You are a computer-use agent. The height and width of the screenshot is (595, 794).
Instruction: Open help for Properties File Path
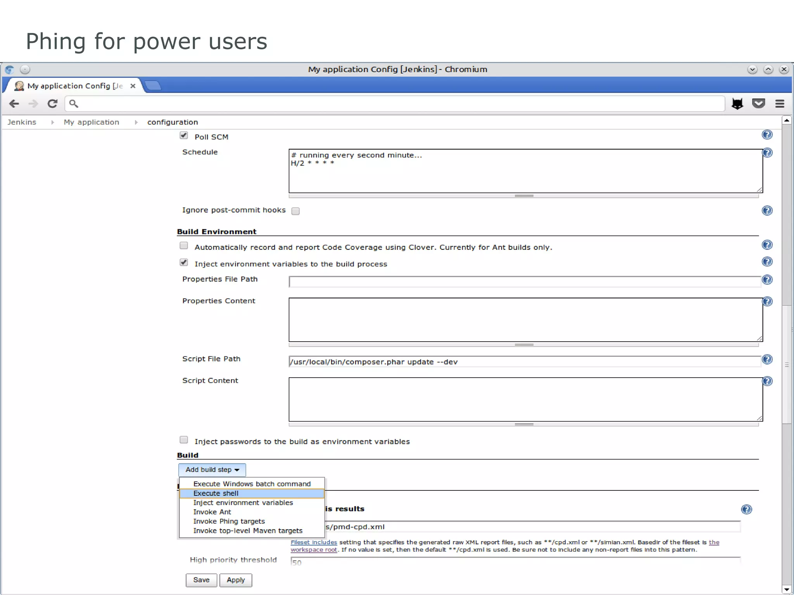pos(767,280)
